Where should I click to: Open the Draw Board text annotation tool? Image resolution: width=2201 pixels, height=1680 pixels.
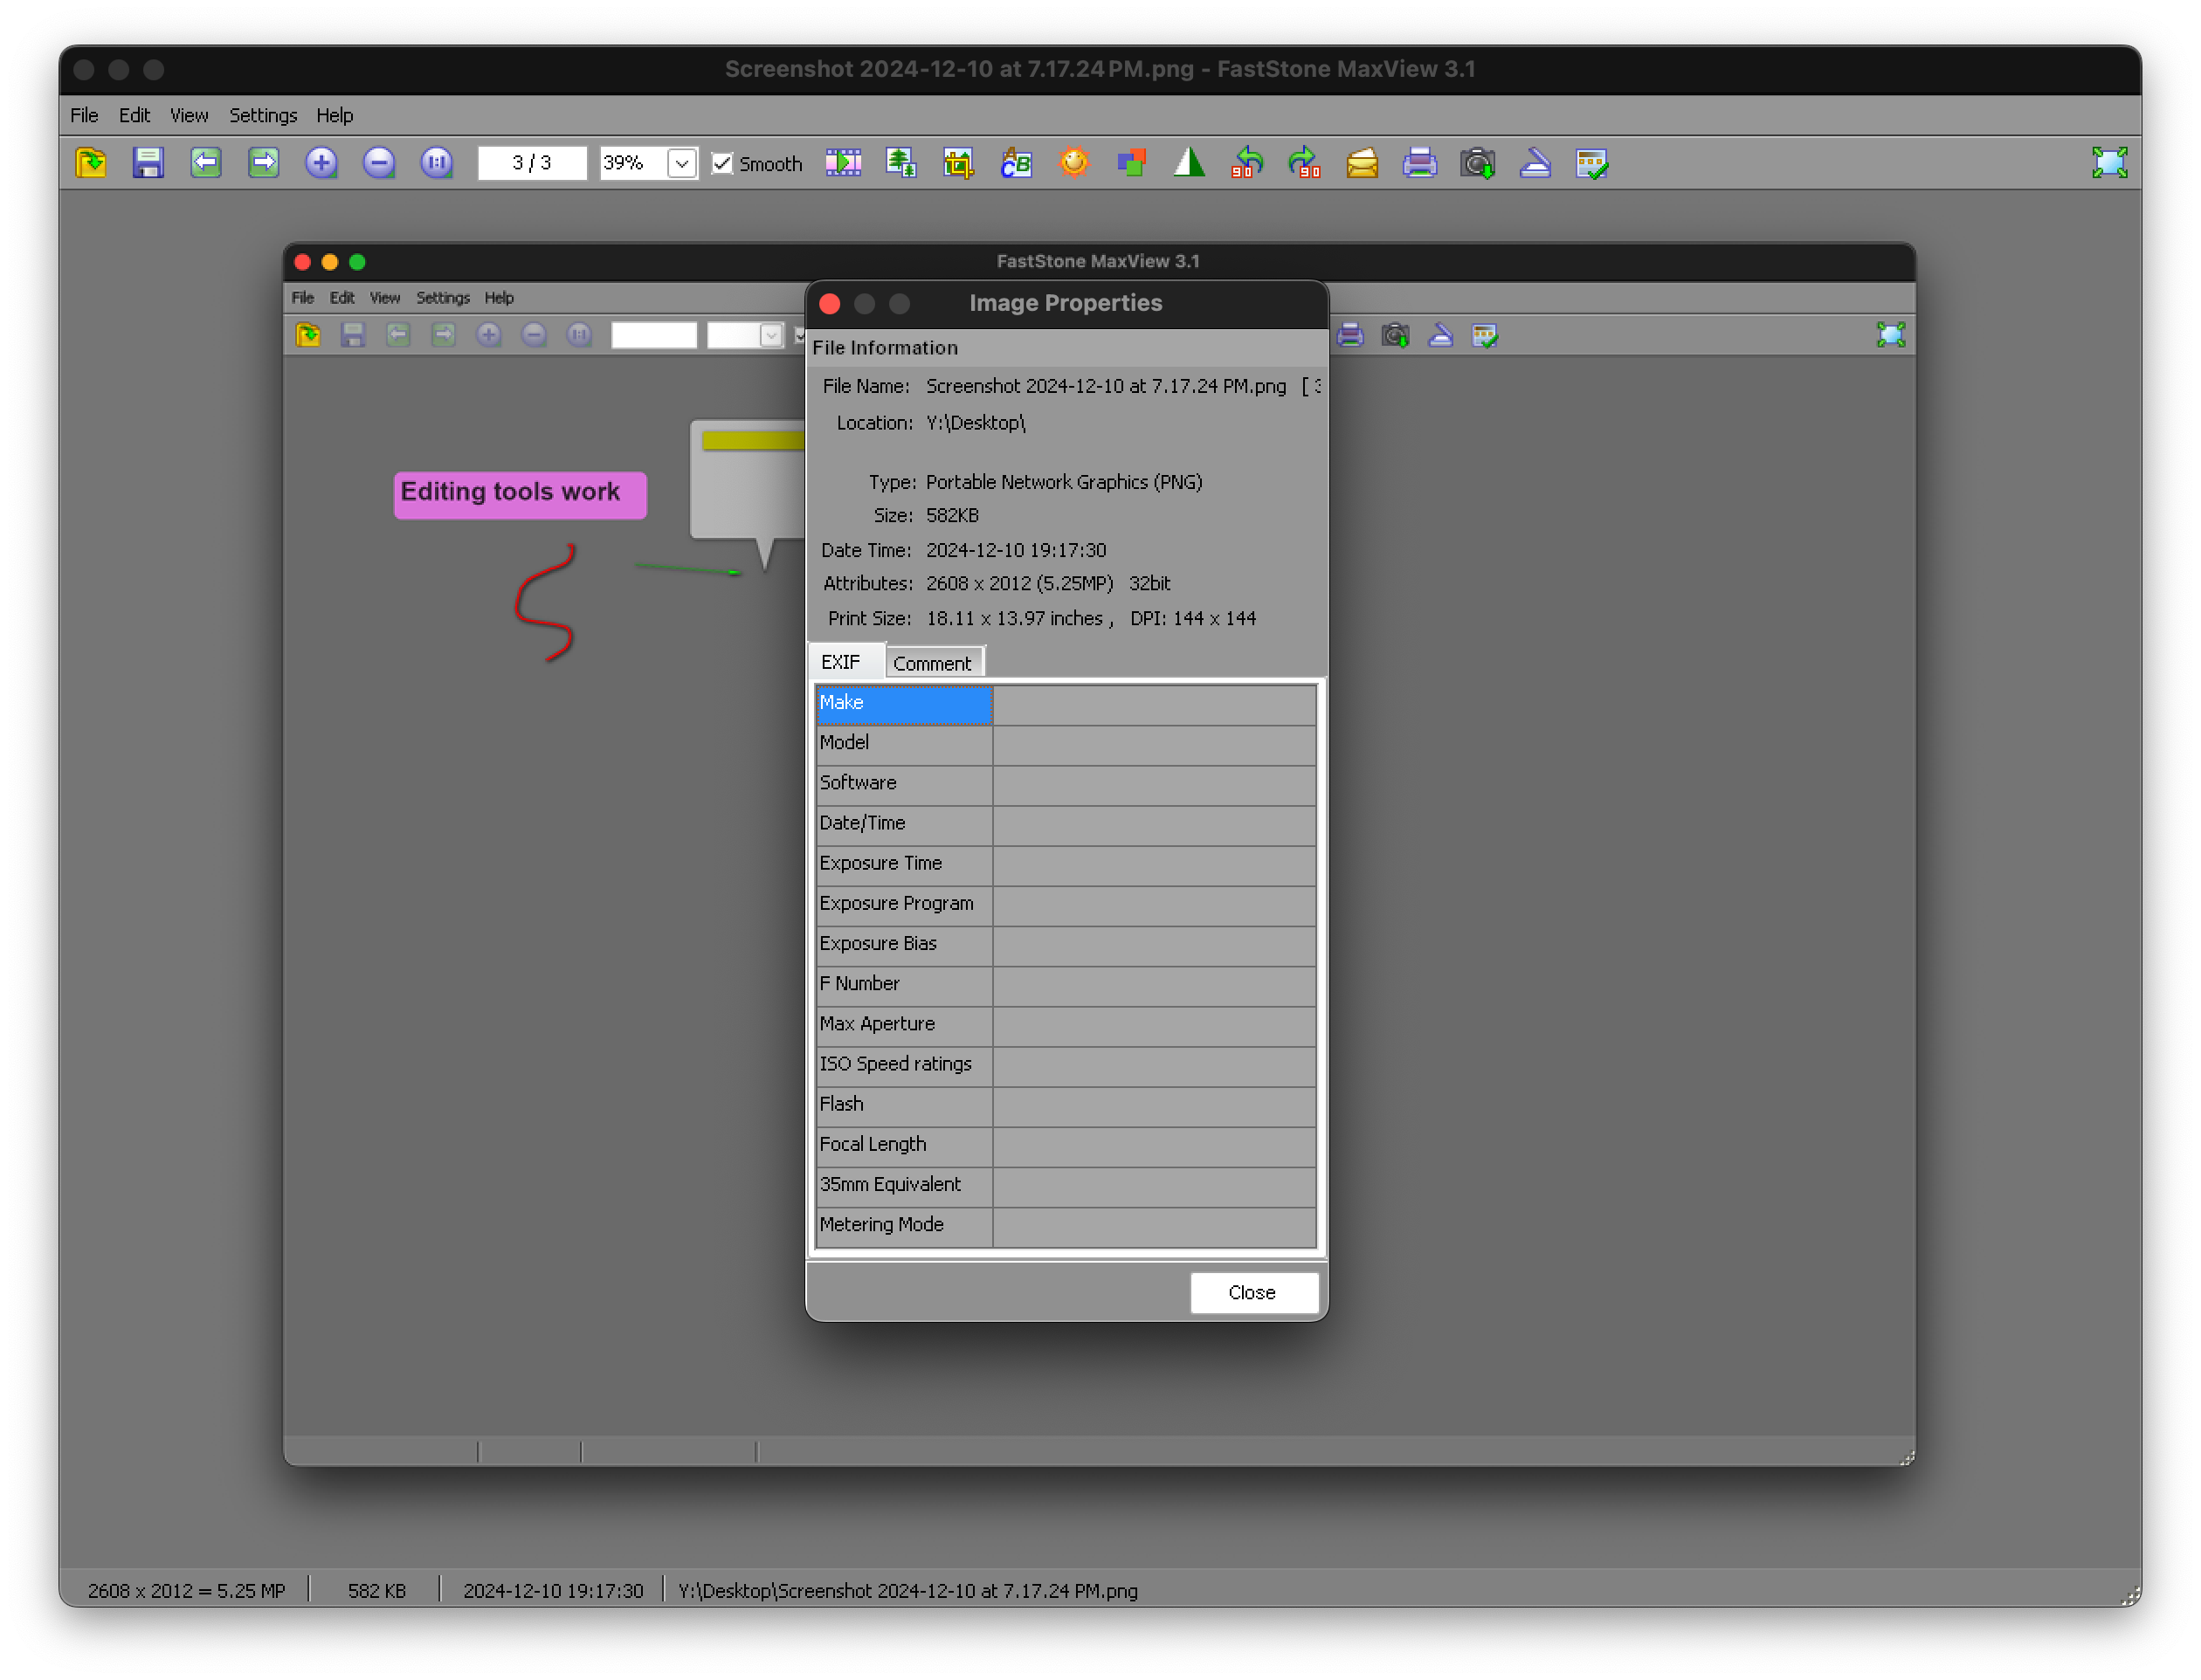click(1016, 162)
